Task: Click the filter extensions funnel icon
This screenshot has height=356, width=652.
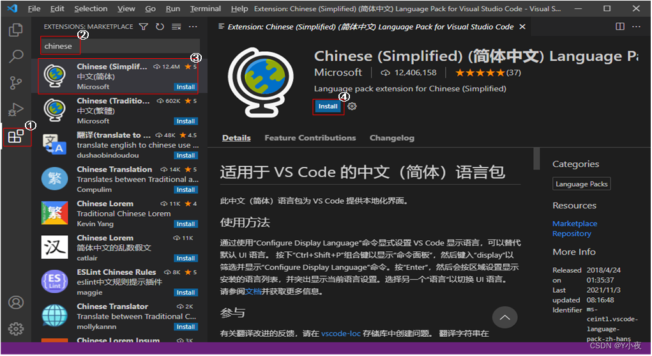Action: coord(144,27)
